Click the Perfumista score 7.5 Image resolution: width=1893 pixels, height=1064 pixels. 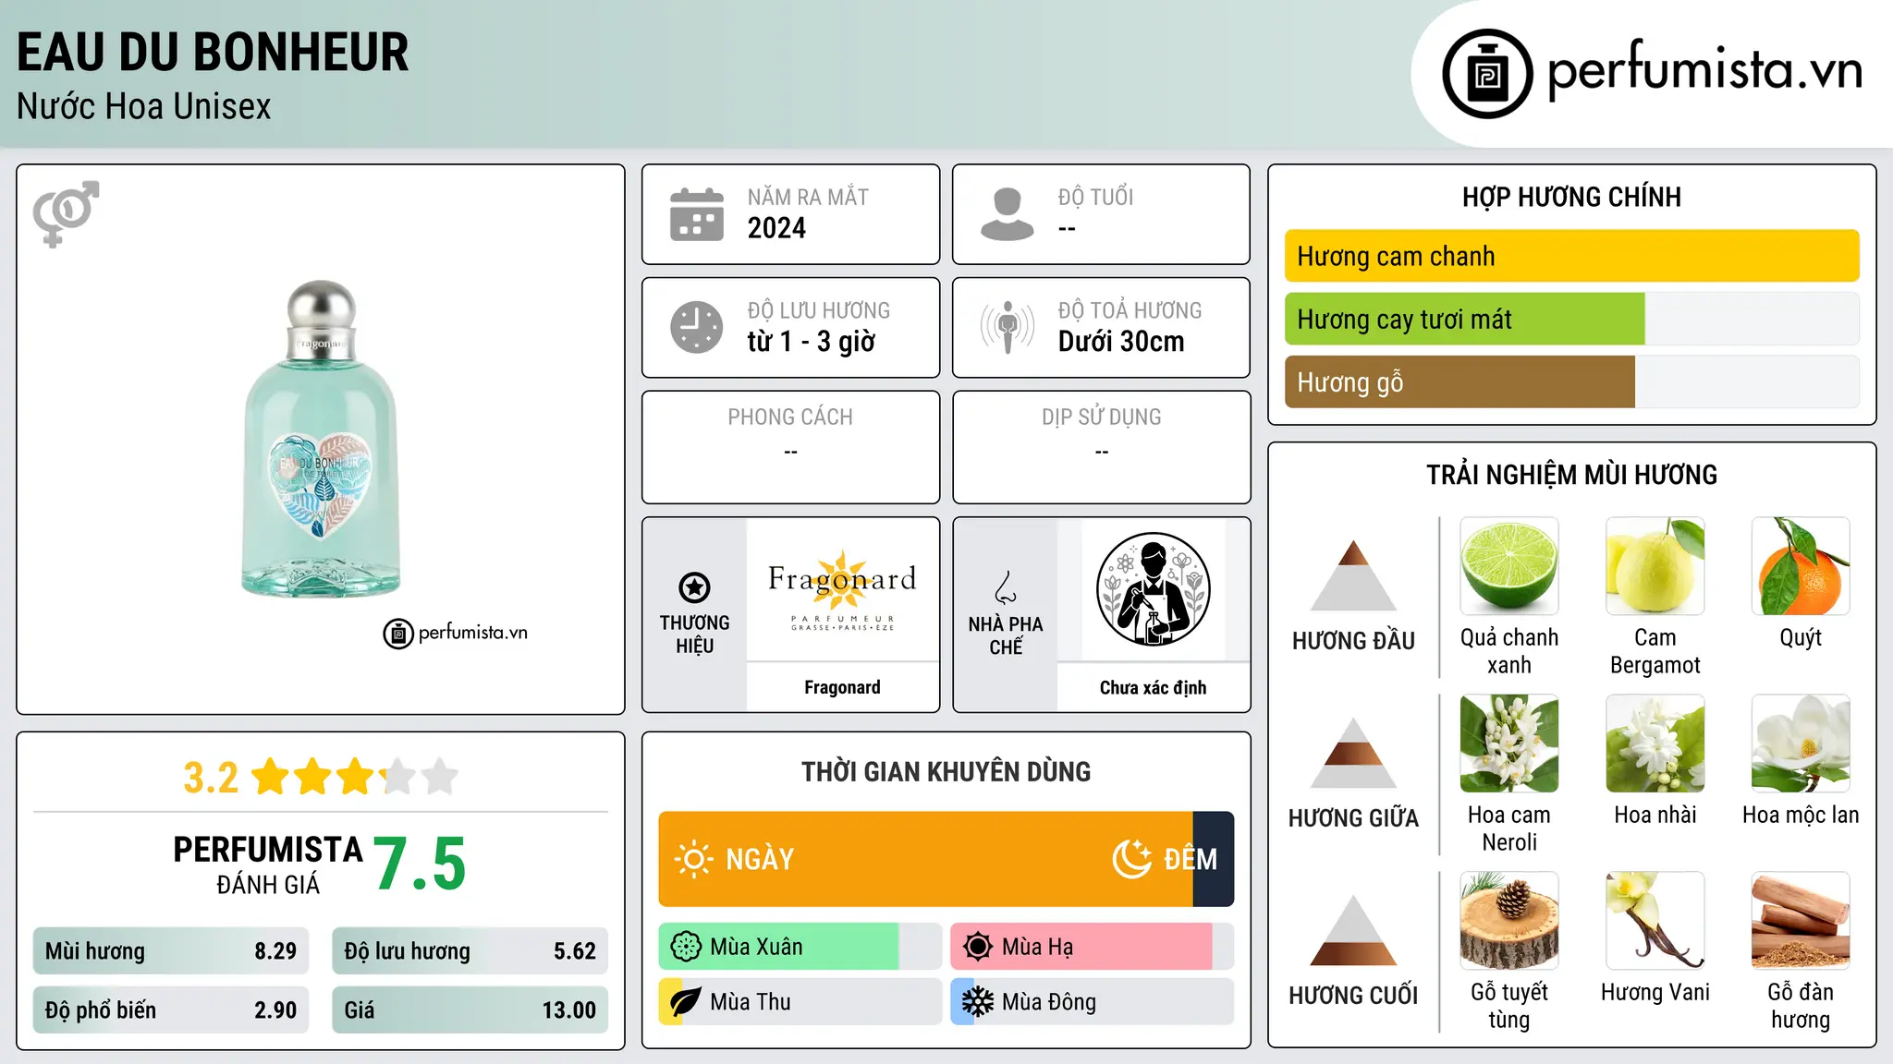(x=421, y=864)
